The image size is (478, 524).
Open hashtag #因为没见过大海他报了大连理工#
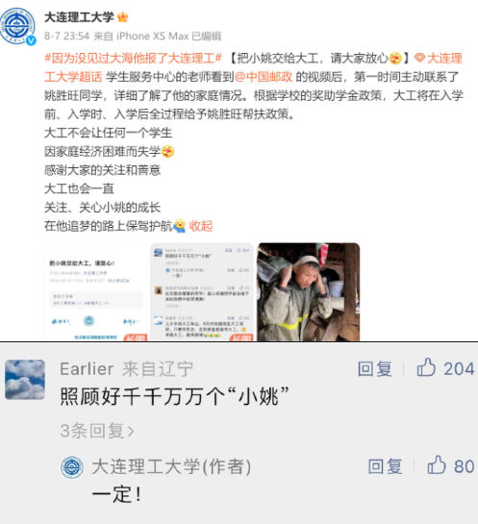click(x=133, y=59)
